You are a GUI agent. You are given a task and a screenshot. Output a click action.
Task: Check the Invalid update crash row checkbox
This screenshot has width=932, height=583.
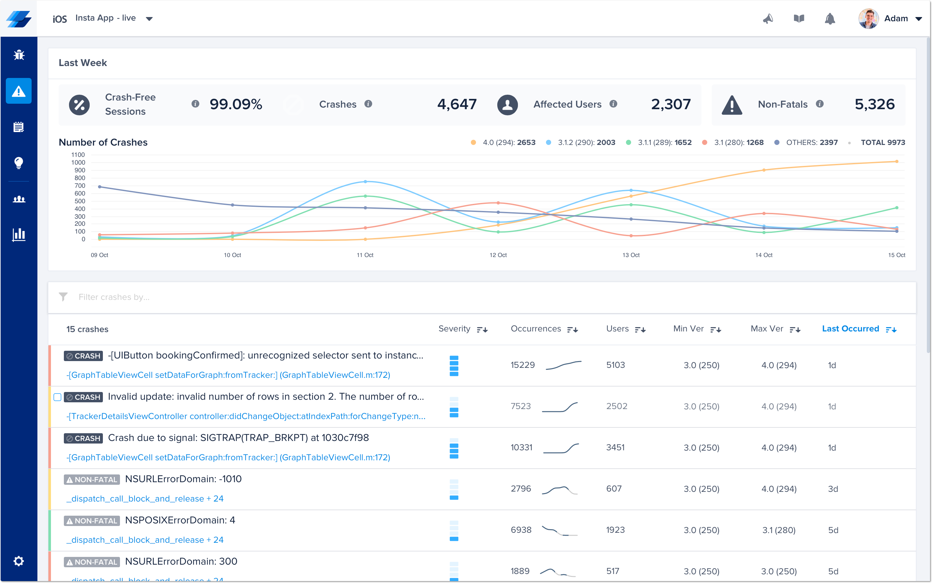point(57,397)
